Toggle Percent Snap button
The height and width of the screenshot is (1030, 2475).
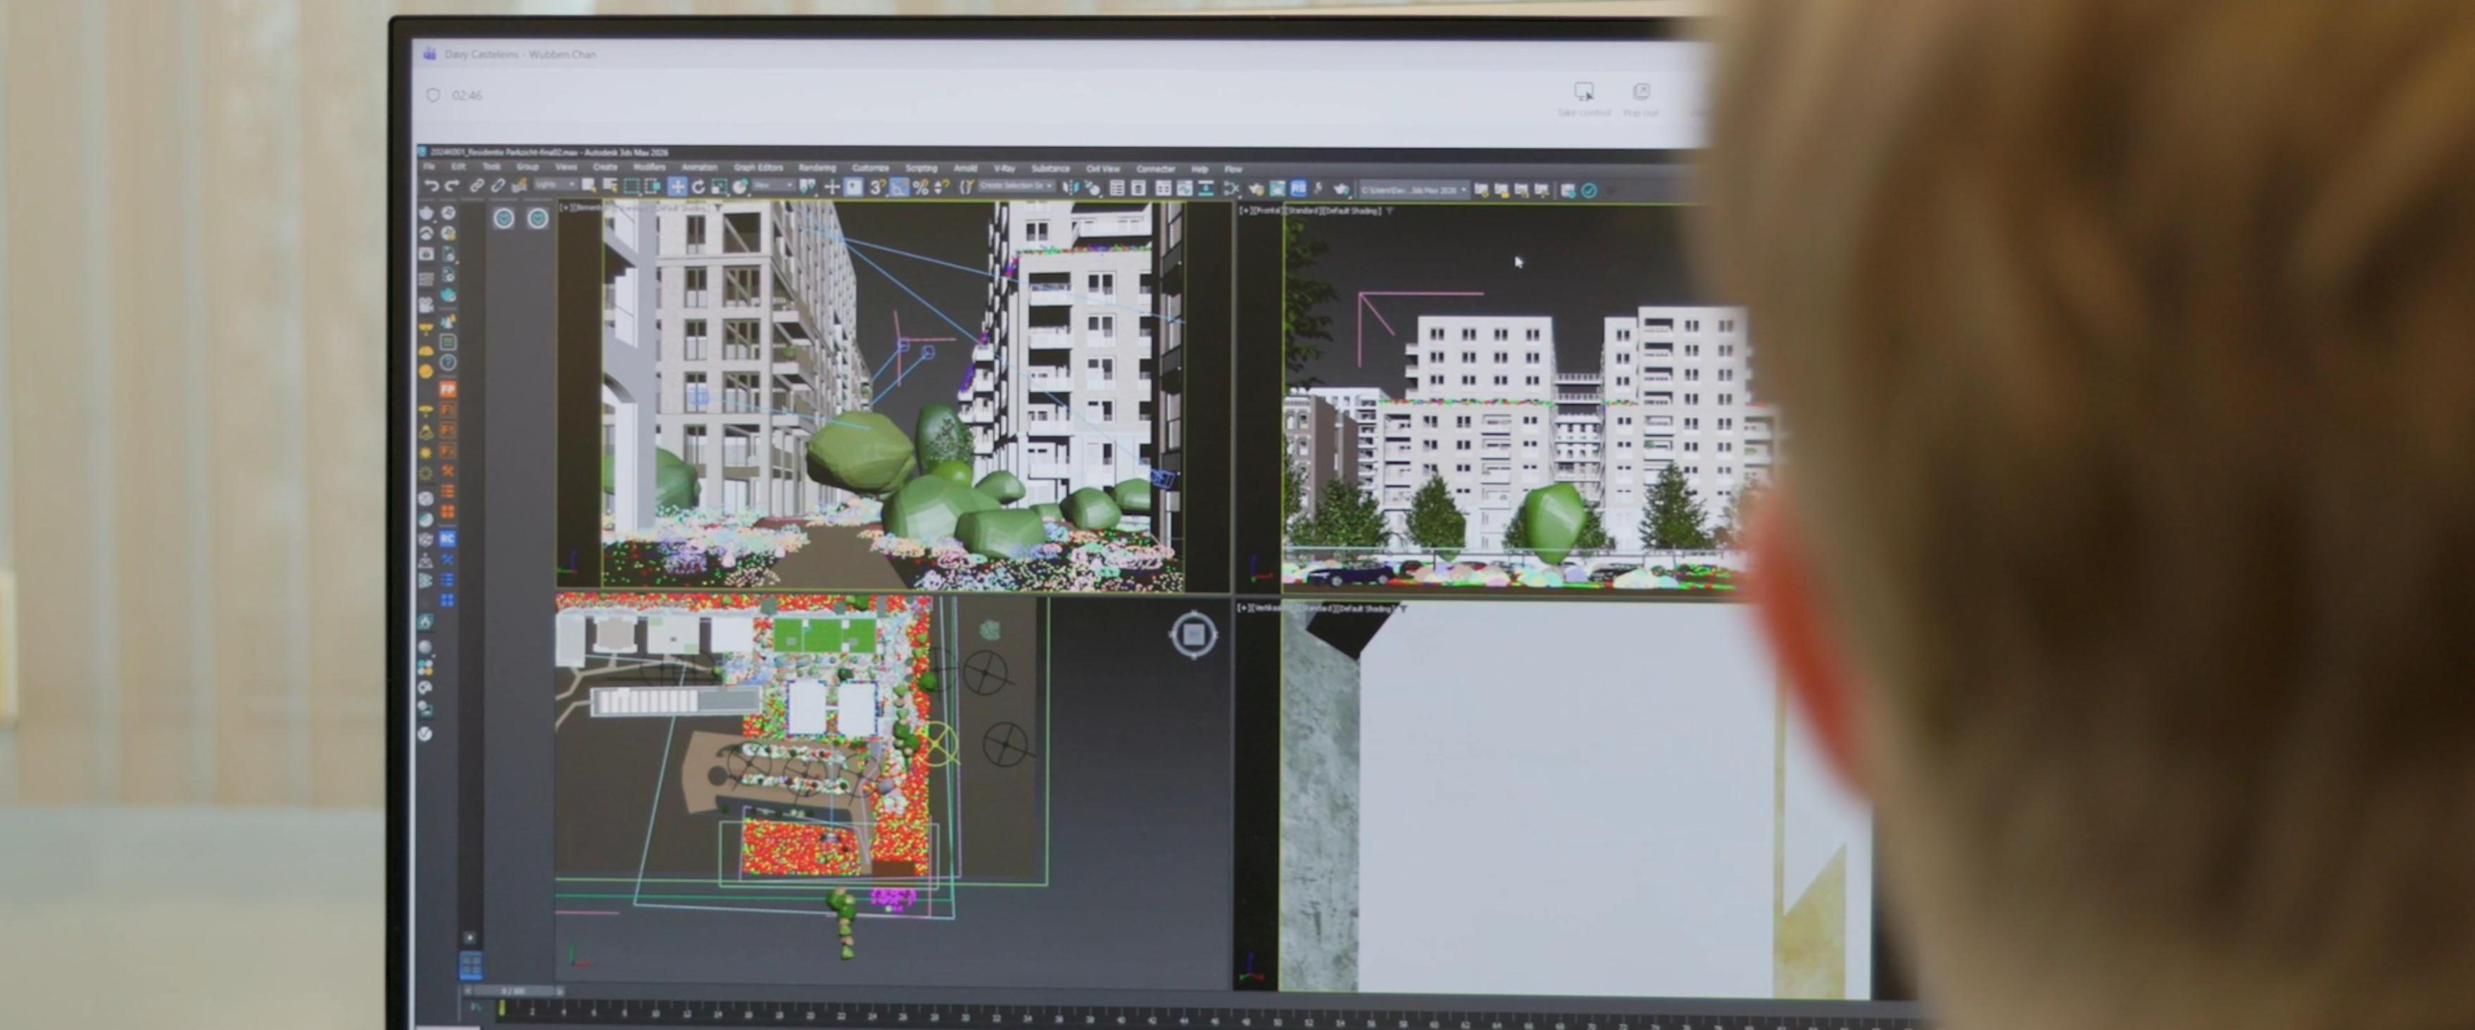click(x=921, y=187)
